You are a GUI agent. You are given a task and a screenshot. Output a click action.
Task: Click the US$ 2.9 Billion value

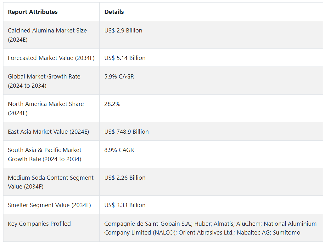tap(123, 31)
